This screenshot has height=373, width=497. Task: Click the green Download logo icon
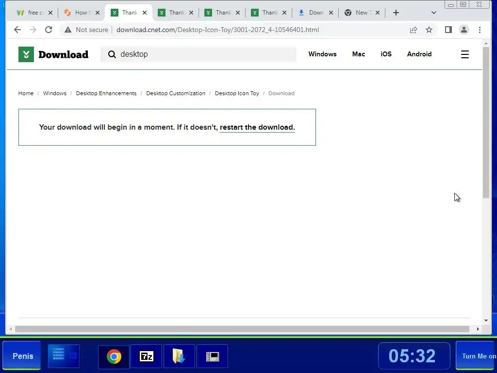click(26, 54)
